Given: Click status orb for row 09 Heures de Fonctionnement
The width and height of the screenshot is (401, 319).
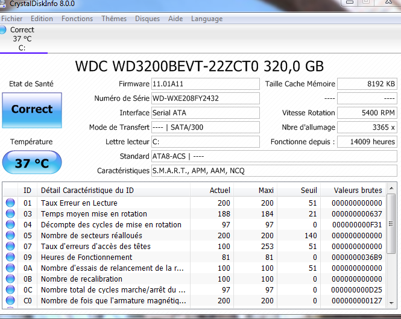Looking at the screenshot, I should pyautogui.click(x=10, y=257).
